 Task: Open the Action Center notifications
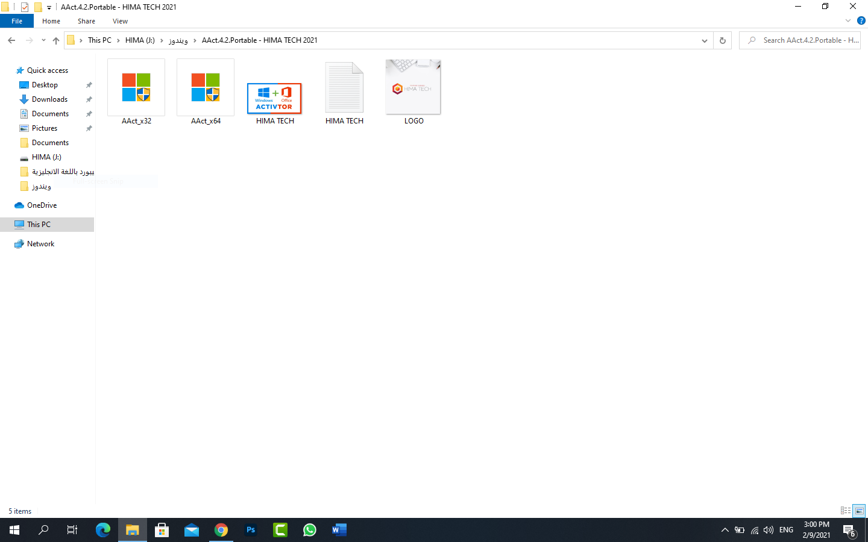(850, 530)
